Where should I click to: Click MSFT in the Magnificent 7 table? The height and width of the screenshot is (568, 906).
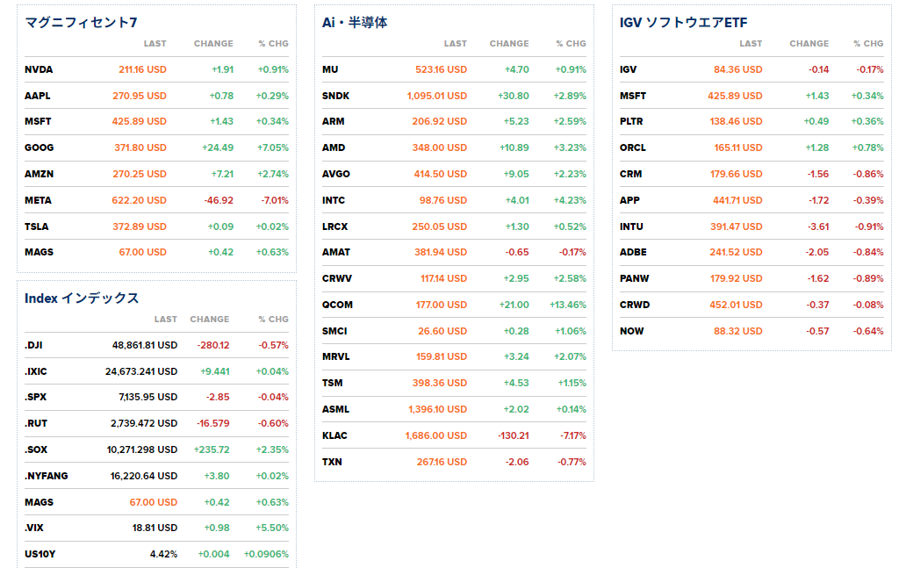click(38, 121)
